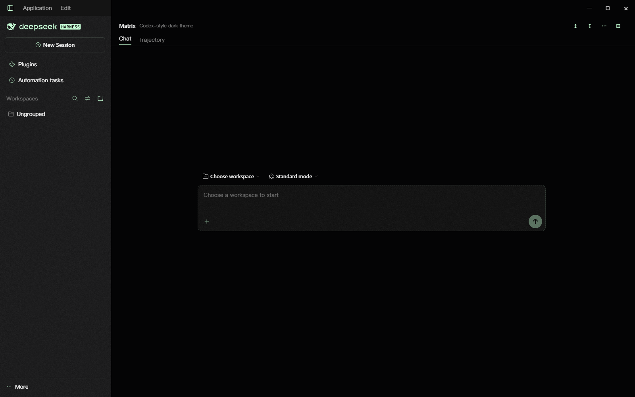The height and width of the screenshot is (397, 635).
Task: Open Plugins page
Action: click(x=27, y=64)
